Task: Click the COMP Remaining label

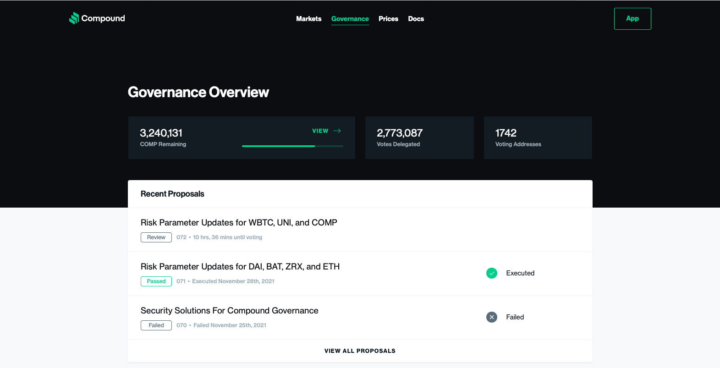Action: point(163,144)
